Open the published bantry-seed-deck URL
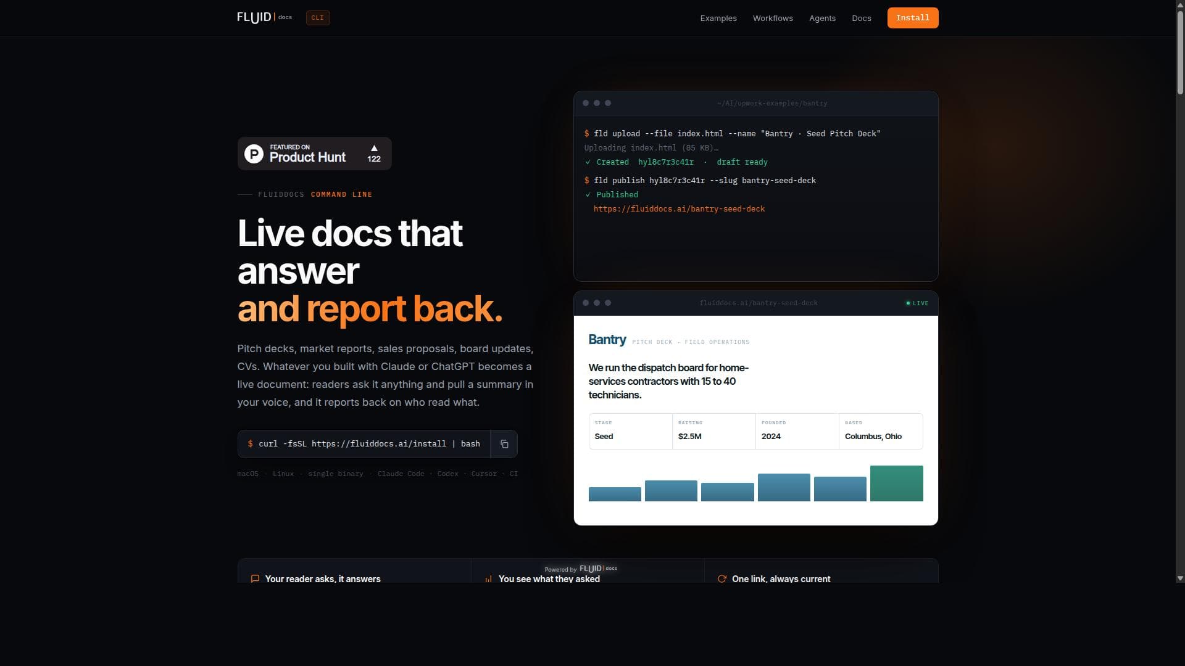This screenshot has width=1185, height=666. [679, 209]
